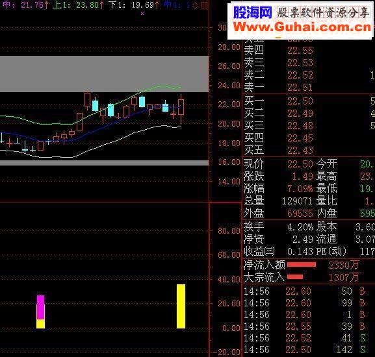Click the 80.00 indicator axis label
The image size is (375, 357).
[x=229, y=230]
